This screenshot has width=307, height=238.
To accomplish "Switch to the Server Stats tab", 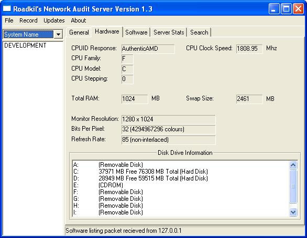I will 169,32.
